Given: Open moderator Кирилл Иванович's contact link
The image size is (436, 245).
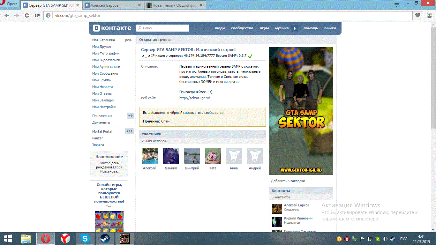Looking at the screenshot, I should click(x=298, y=218).
